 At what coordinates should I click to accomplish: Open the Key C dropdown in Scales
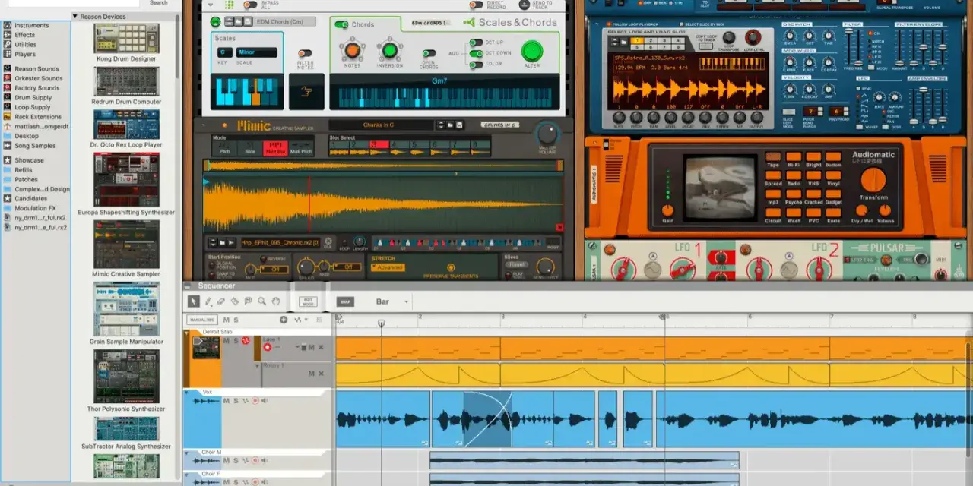click(x=224, y=52)
